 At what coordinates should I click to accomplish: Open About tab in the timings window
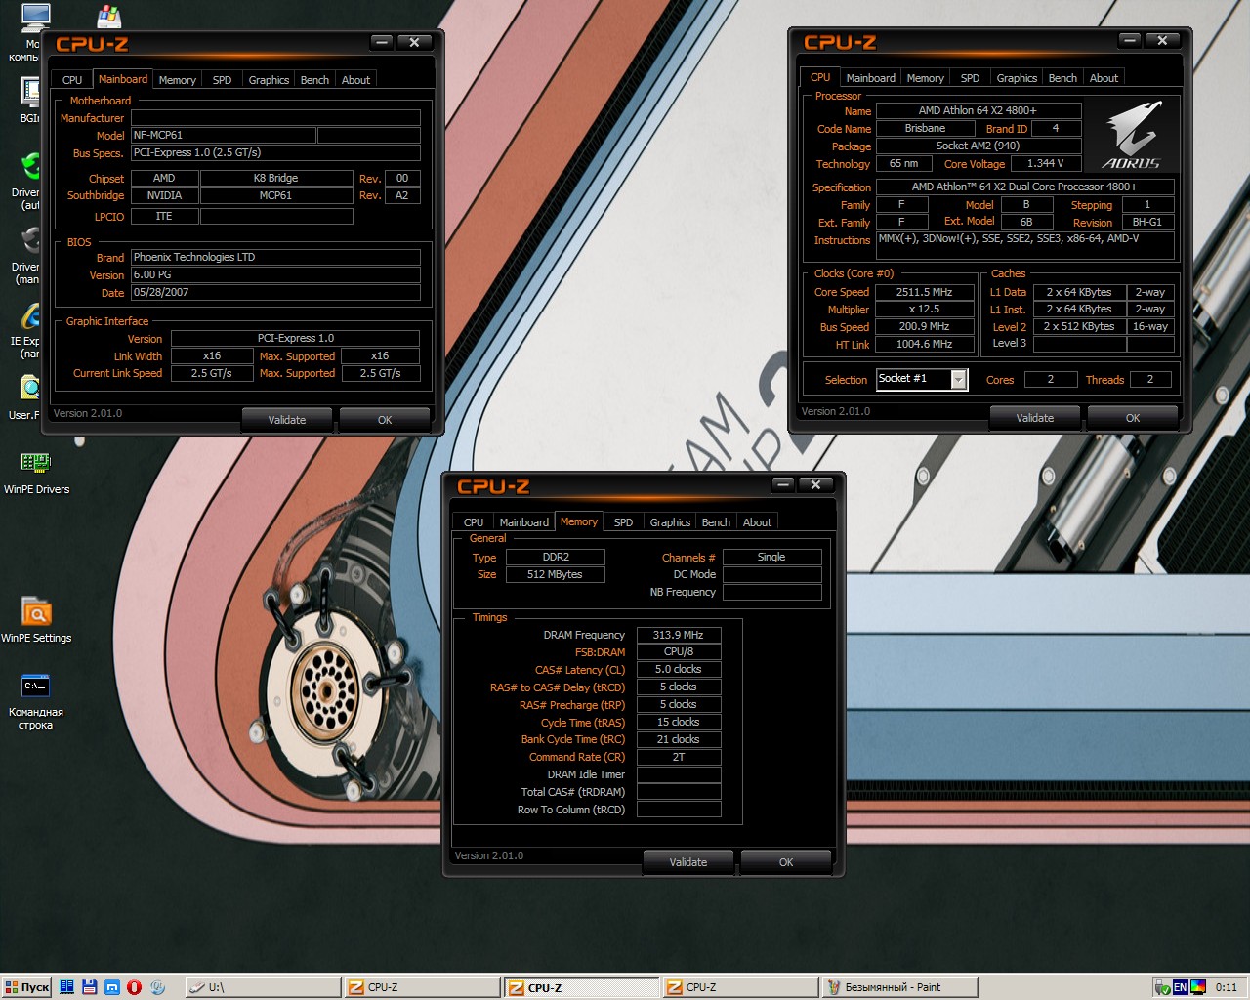point(757,522)
